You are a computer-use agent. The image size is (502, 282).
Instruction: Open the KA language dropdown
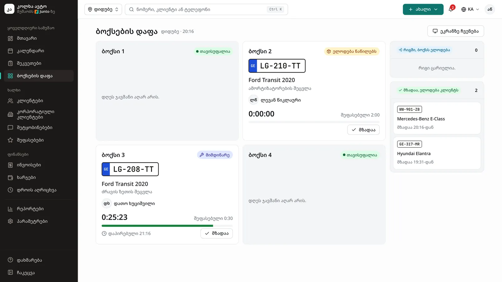(x=470, y=9)
